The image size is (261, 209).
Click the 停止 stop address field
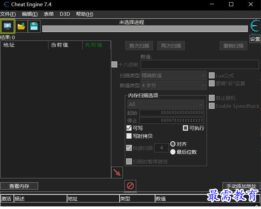tap(172, 120)
